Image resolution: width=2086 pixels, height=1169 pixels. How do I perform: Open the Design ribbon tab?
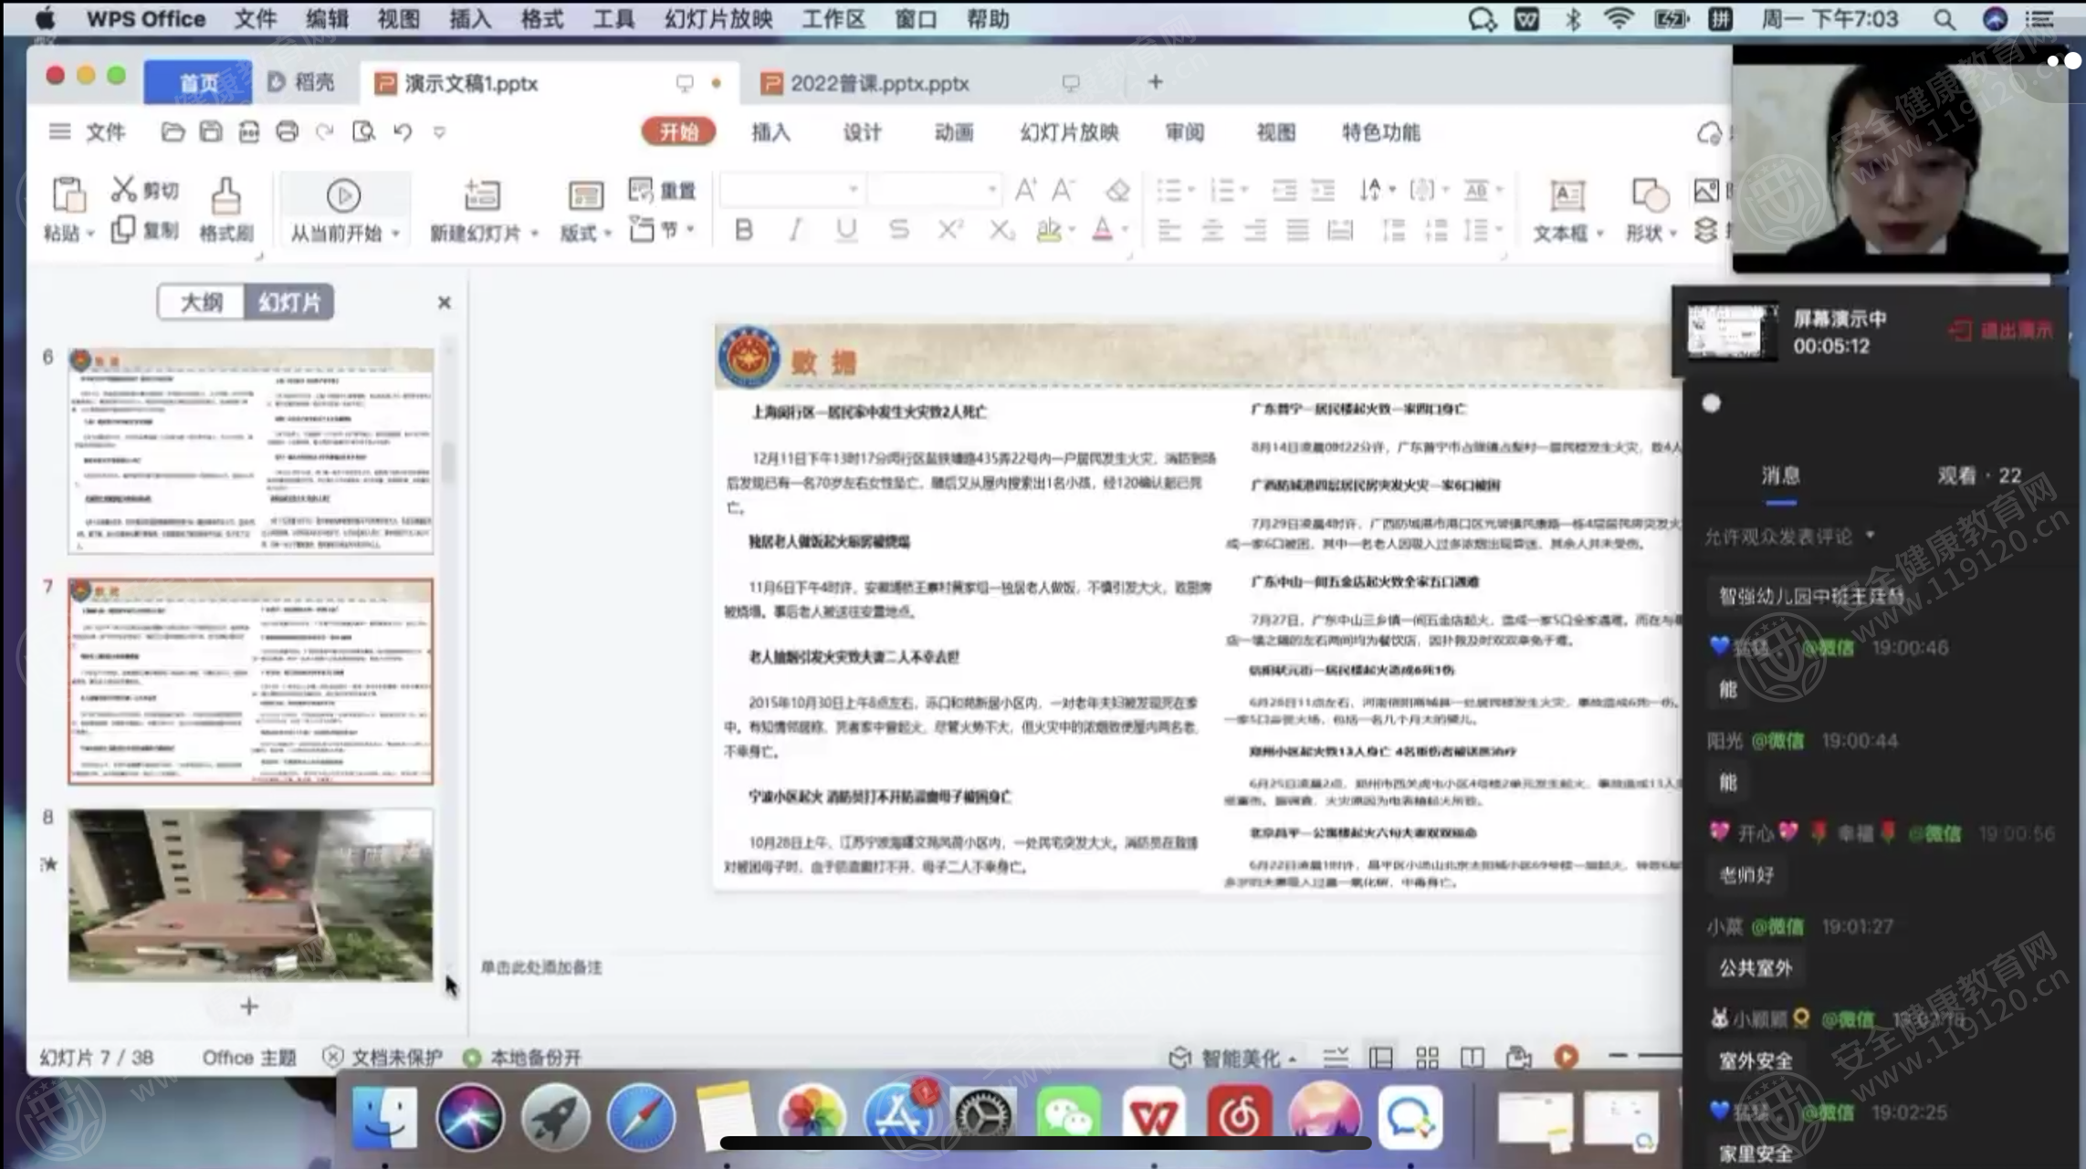(862, 132)
